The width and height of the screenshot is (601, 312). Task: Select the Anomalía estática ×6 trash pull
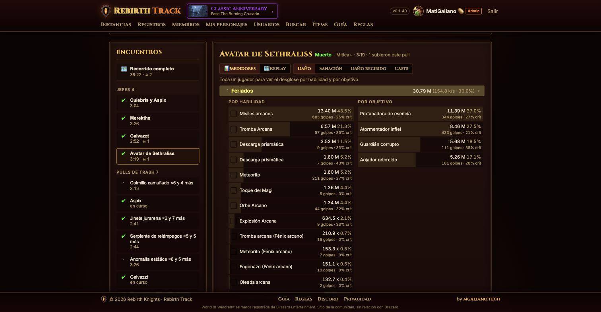[x=158, y=262]
